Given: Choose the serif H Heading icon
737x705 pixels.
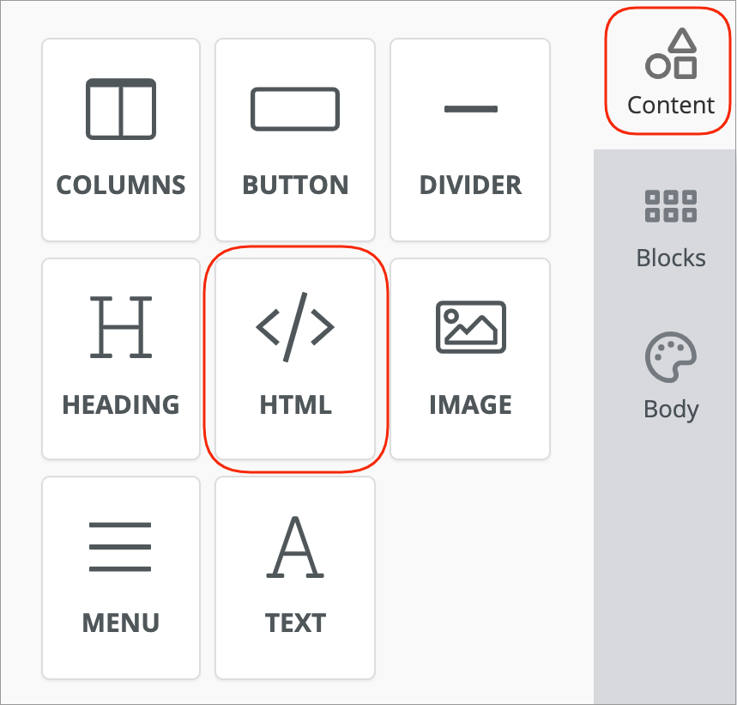Looking at the screenshot, I should [121, 327].
